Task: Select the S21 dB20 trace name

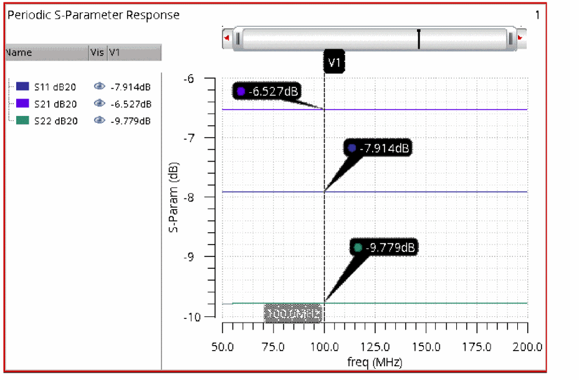Action: click(55, 104)
